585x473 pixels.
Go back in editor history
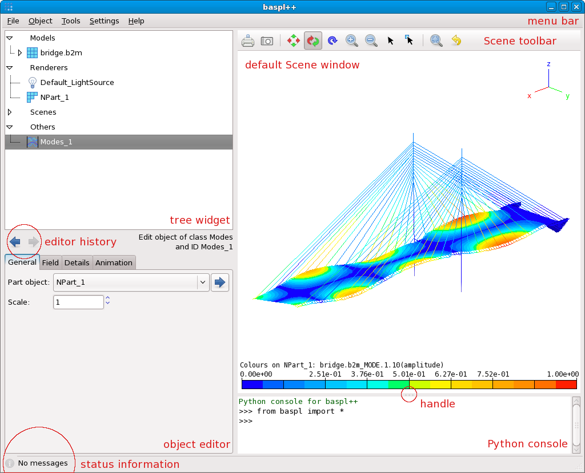(15, 242)
